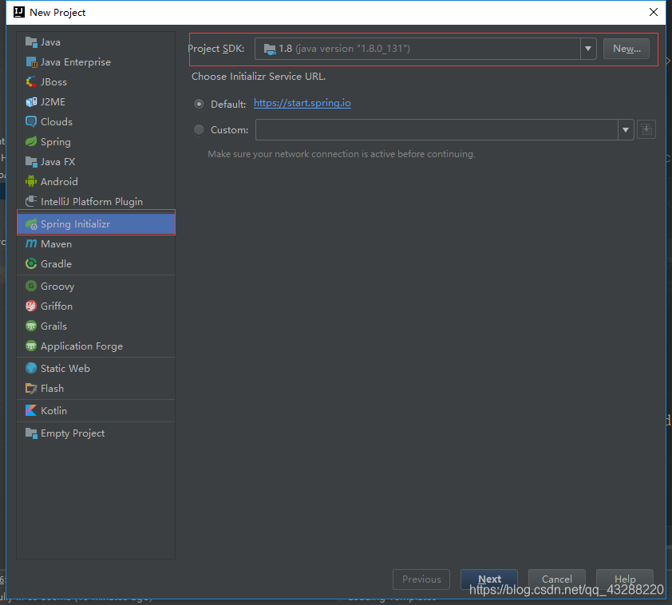Choose Static Web project type

tap(96, 369)
